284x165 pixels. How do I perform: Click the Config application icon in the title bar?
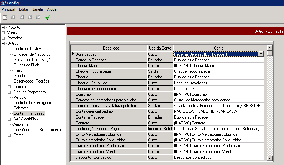(x=3, y=3)
